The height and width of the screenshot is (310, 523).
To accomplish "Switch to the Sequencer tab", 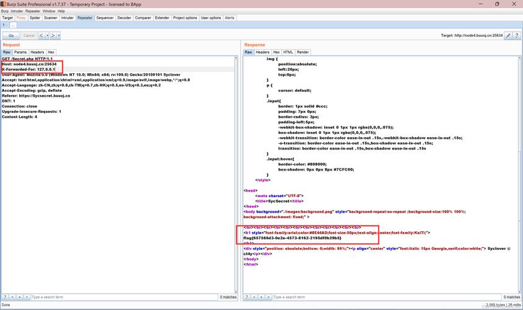I will tap(105, 18).
